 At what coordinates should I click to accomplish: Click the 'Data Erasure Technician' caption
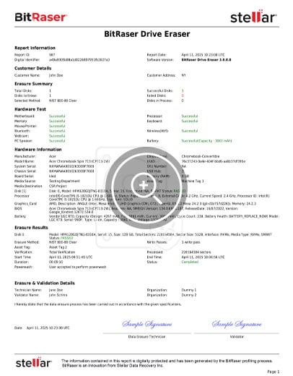(146, 337)
